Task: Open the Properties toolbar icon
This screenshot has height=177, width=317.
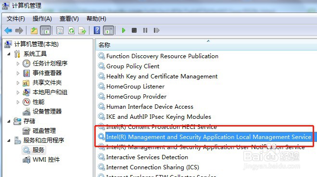Action: (60, 30)
